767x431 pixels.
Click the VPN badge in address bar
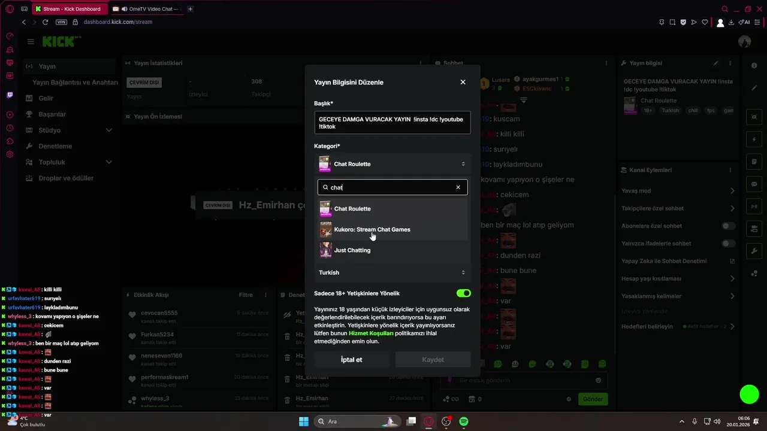click(x=61, y=22)
